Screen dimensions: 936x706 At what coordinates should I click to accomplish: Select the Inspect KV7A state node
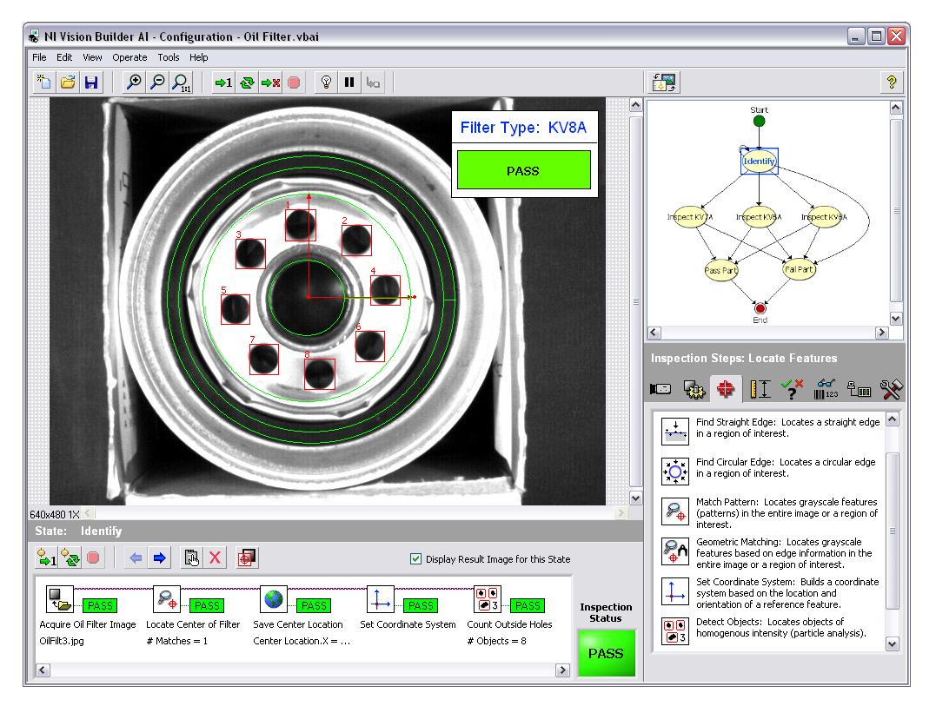689,217
